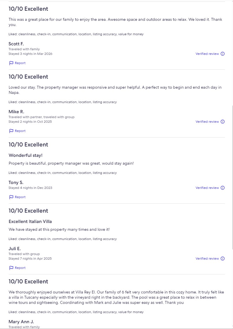This screenshot has width=233, height=329.
Task: Click info icon beside Scott F.'s verified review
Action: (223, 54)
